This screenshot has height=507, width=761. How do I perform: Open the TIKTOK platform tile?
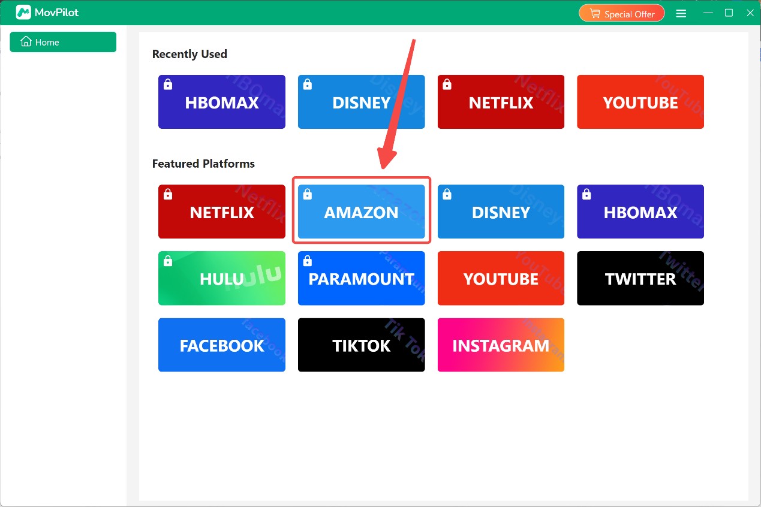tap(362, 345)
